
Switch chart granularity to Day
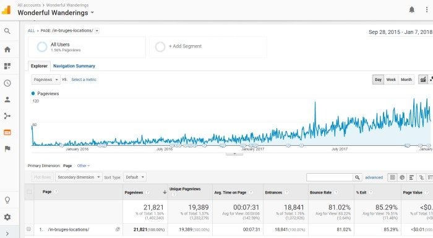[x=378, y=80]
